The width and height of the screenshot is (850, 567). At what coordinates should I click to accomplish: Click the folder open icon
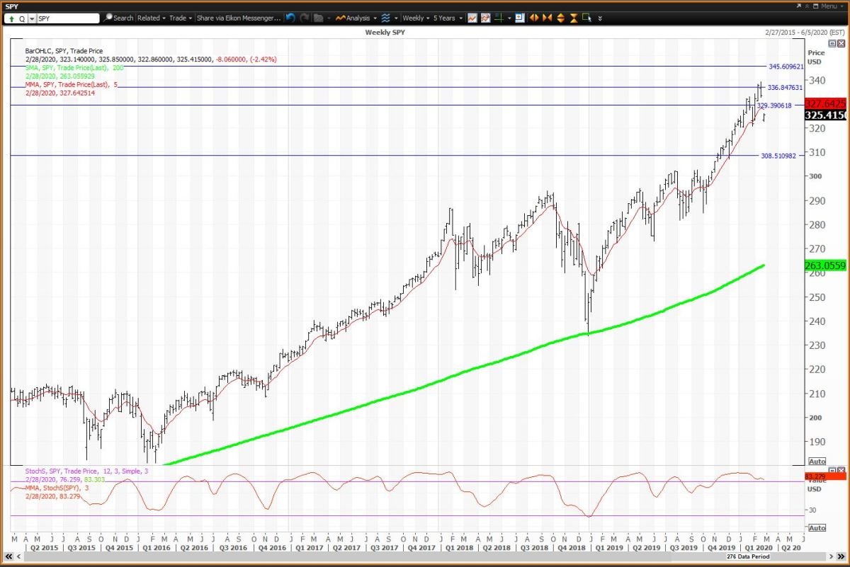(x=319, y=18)
